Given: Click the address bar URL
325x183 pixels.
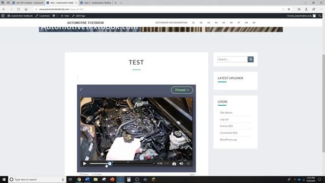Looking at the screenshot, I should tap(61, 9).
